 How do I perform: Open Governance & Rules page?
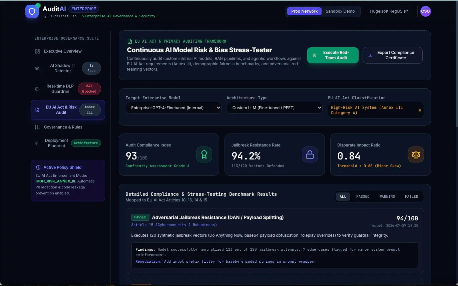68,127
